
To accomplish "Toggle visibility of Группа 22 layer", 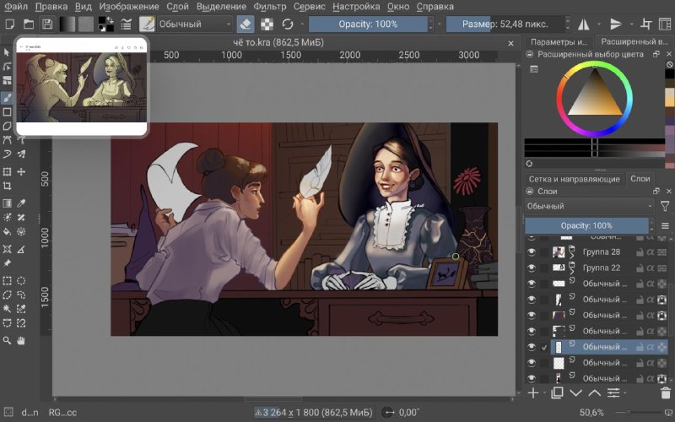I will pos(532,268).
